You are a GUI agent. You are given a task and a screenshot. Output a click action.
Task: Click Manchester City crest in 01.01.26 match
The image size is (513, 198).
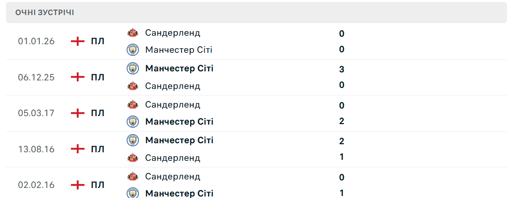point(132,50)
